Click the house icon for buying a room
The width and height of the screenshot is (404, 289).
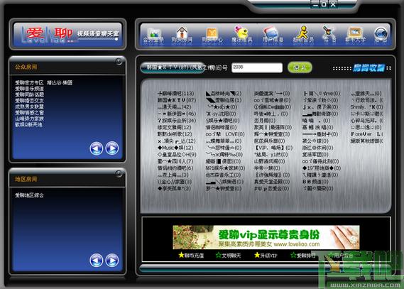click(182, 35)
